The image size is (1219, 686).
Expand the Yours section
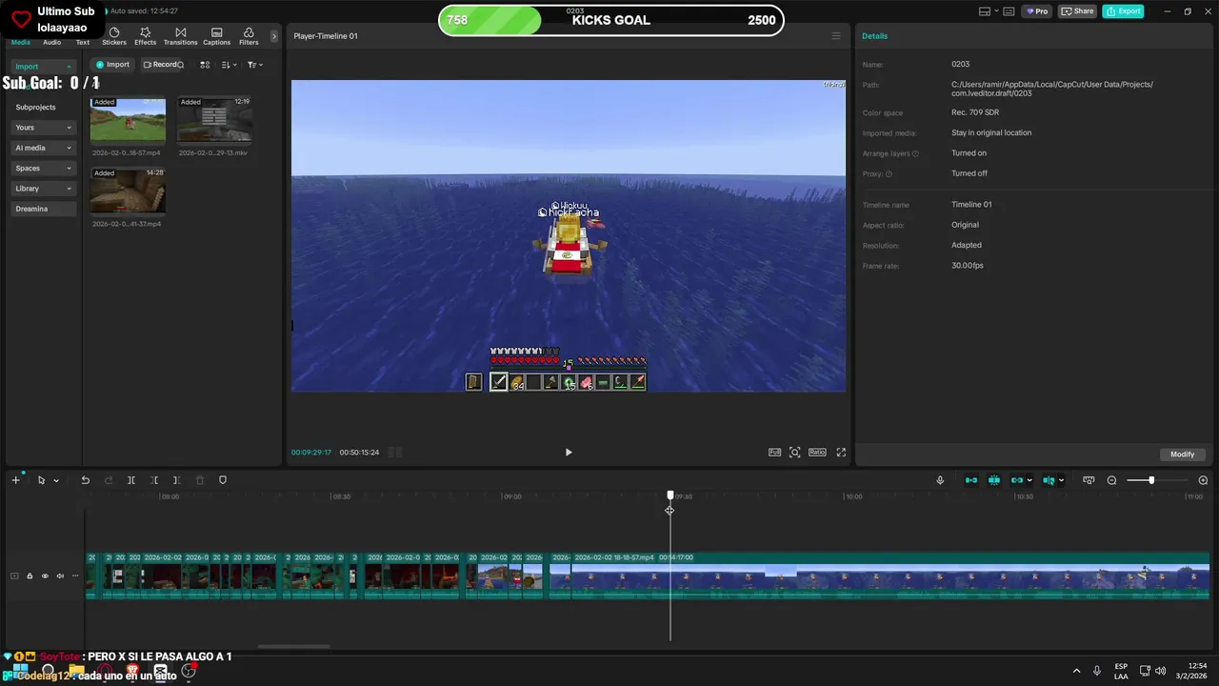43,128
